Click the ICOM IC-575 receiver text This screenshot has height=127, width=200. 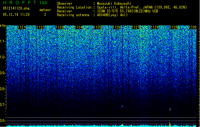128,11
